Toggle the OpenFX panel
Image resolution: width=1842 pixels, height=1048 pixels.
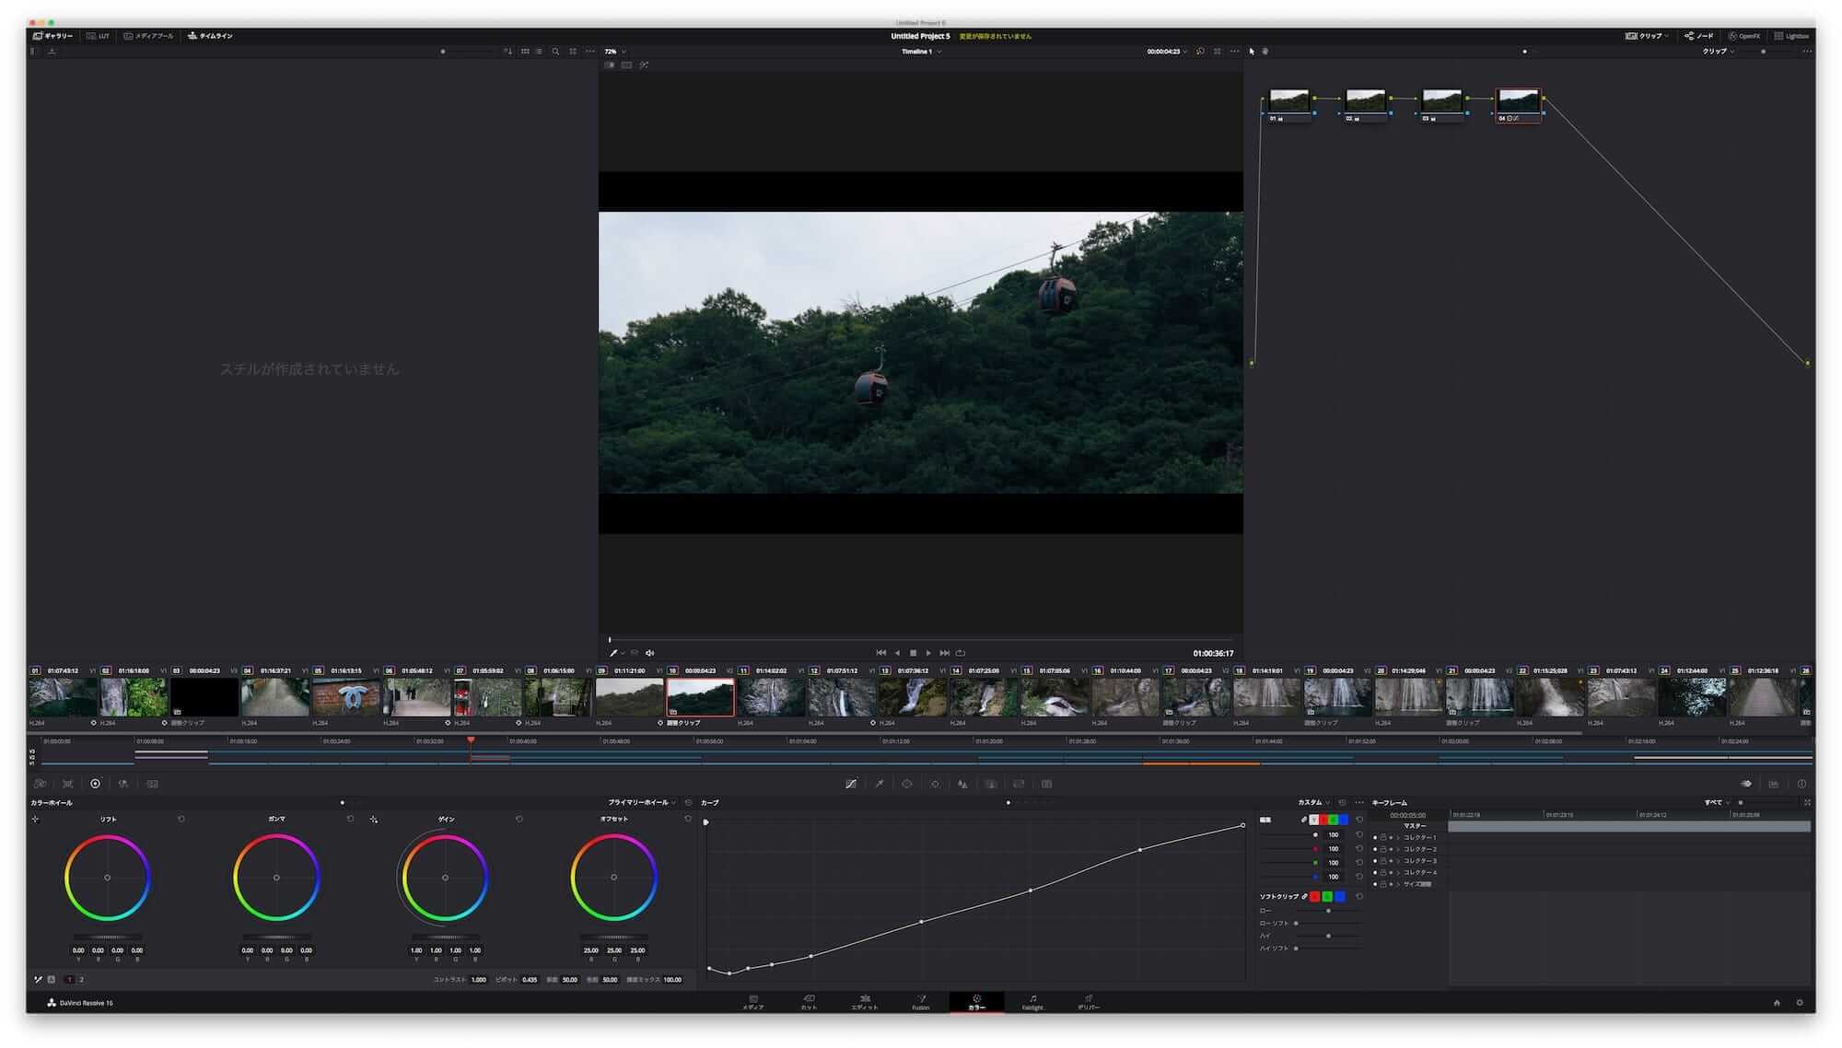pyautogui.click(x=1744, y=36)
